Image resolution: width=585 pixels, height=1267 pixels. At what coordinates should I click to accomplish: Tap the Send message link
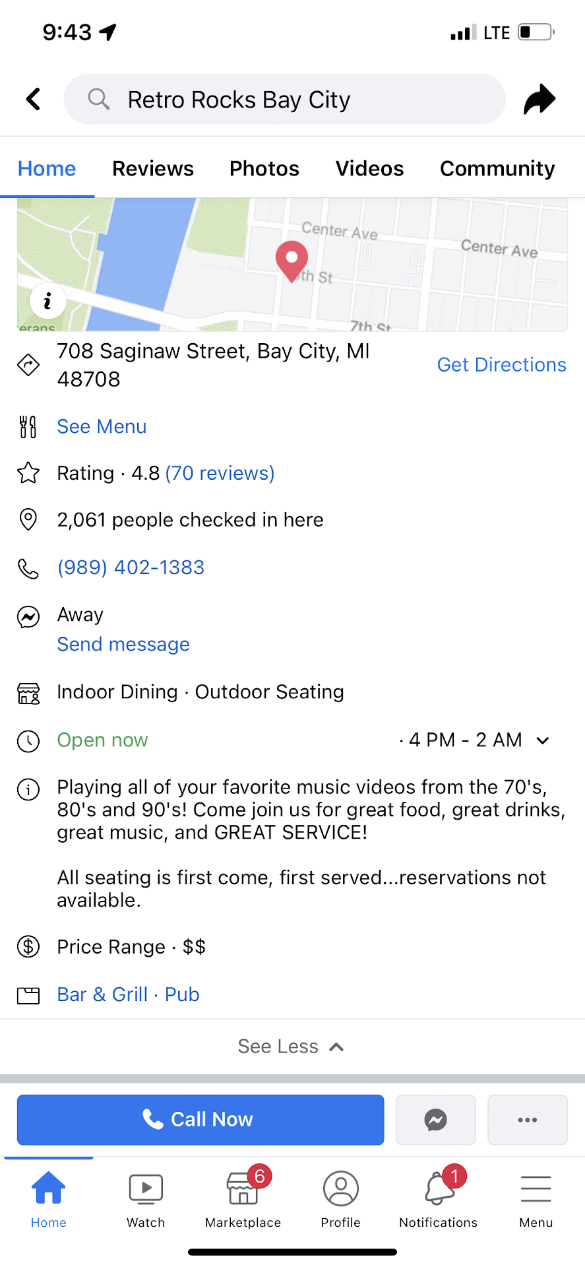click(x=123, y=645)
